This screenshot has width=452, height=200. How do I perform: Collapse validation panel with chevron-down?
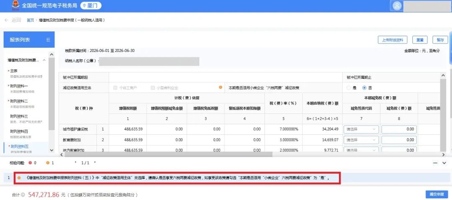coord(444,163)
